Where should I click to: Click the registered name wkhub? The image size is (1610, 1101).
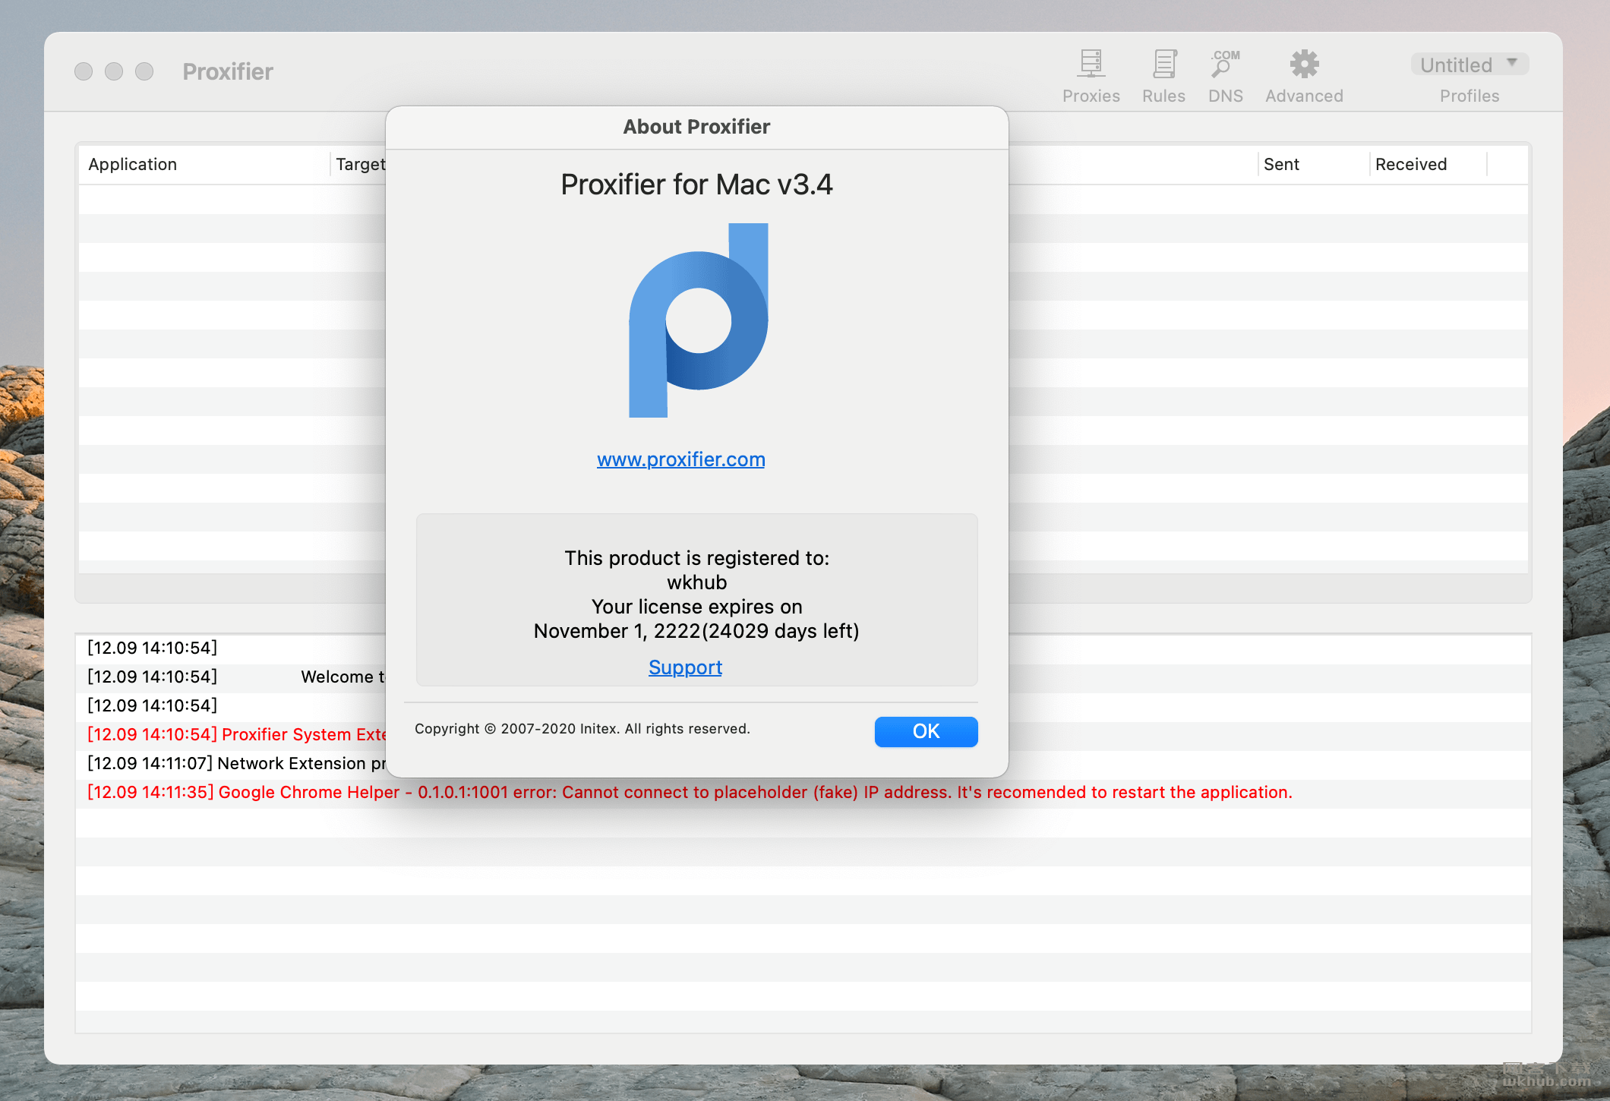tap(696, 582)
